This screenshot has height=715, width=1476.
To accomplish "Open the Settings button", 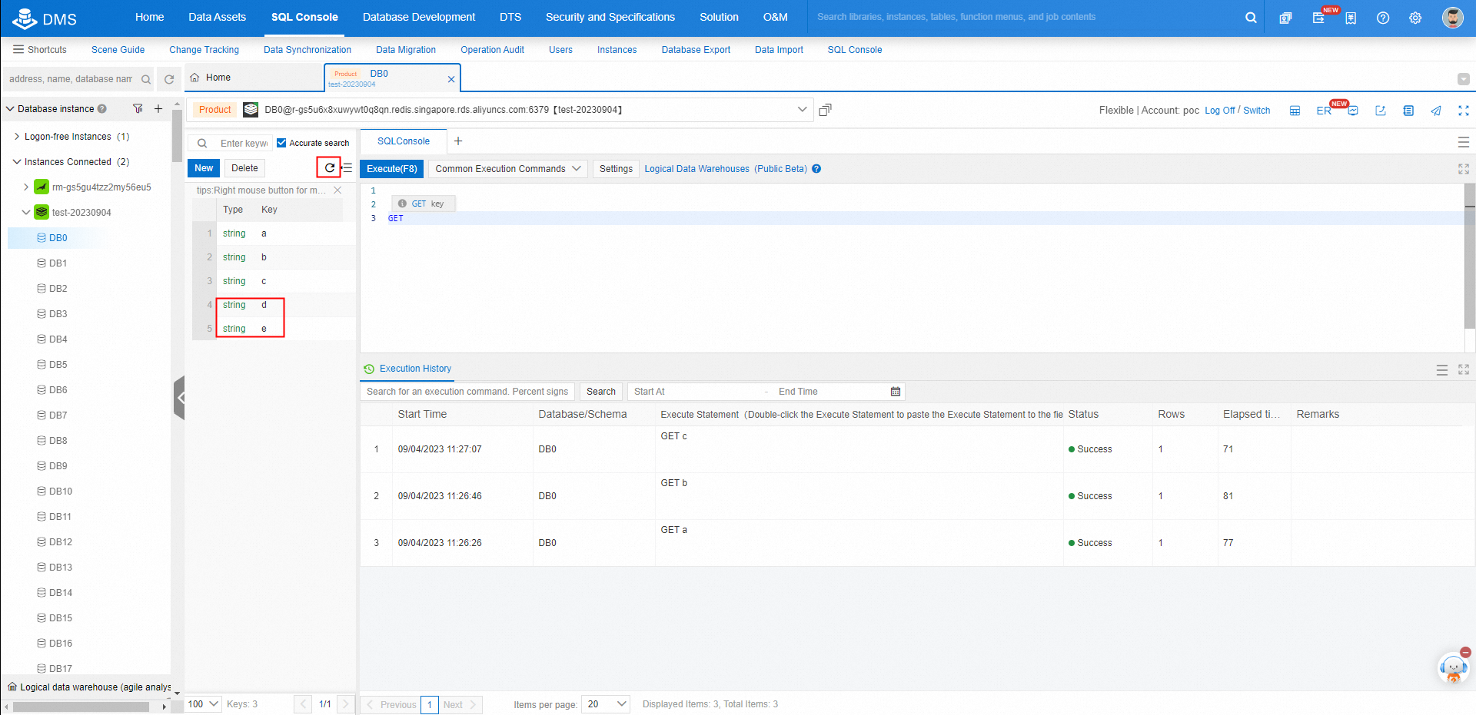I will tap(616, 169).
